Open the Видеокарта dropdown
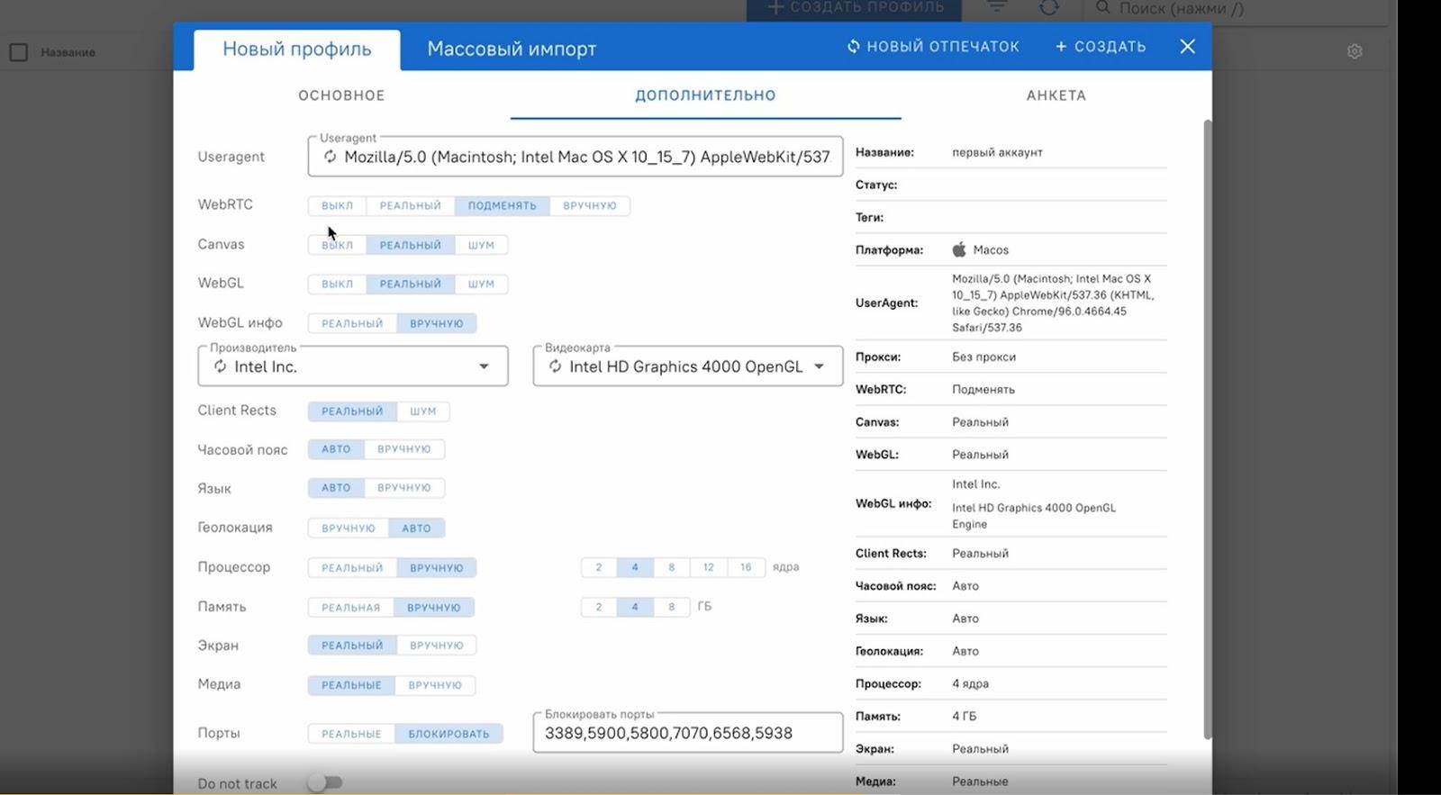 (x=688, y=366)
